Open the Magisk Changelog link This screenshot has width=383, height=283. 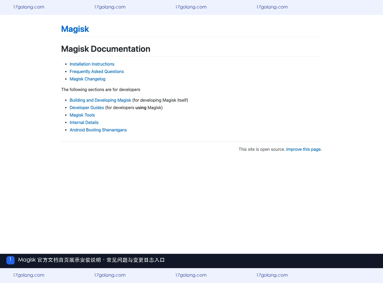pos(88,79)
